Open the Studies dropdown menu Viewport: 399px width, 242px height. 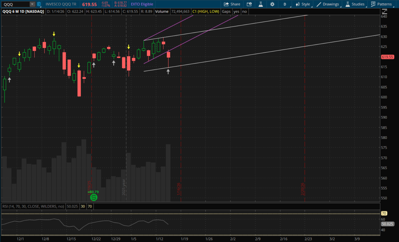tap(355, 4)
